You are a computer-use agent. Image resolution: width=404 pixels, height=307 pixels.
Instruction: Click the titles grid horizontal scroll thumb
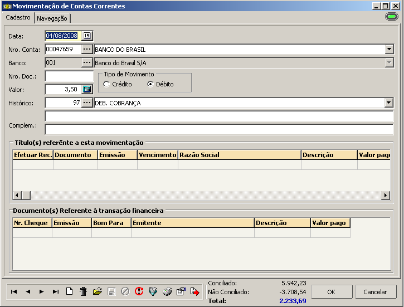click(x=26, y=195)
